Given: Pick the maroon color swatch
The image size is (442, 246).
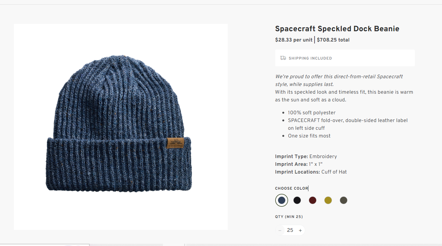Looking at the screenshot, I should (313, 200).
